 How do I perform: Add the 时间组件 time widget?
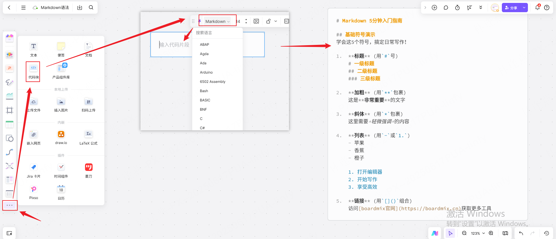click(x=61, y=171)
